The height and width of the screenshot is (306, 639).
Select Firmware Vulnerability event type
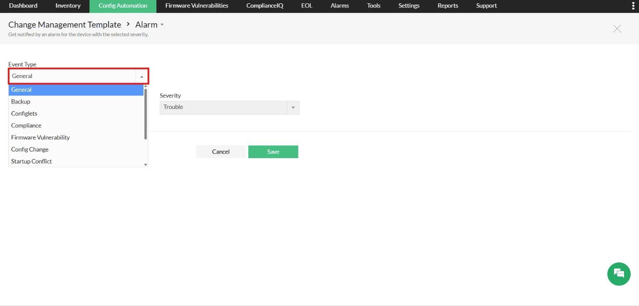(76, 137)
